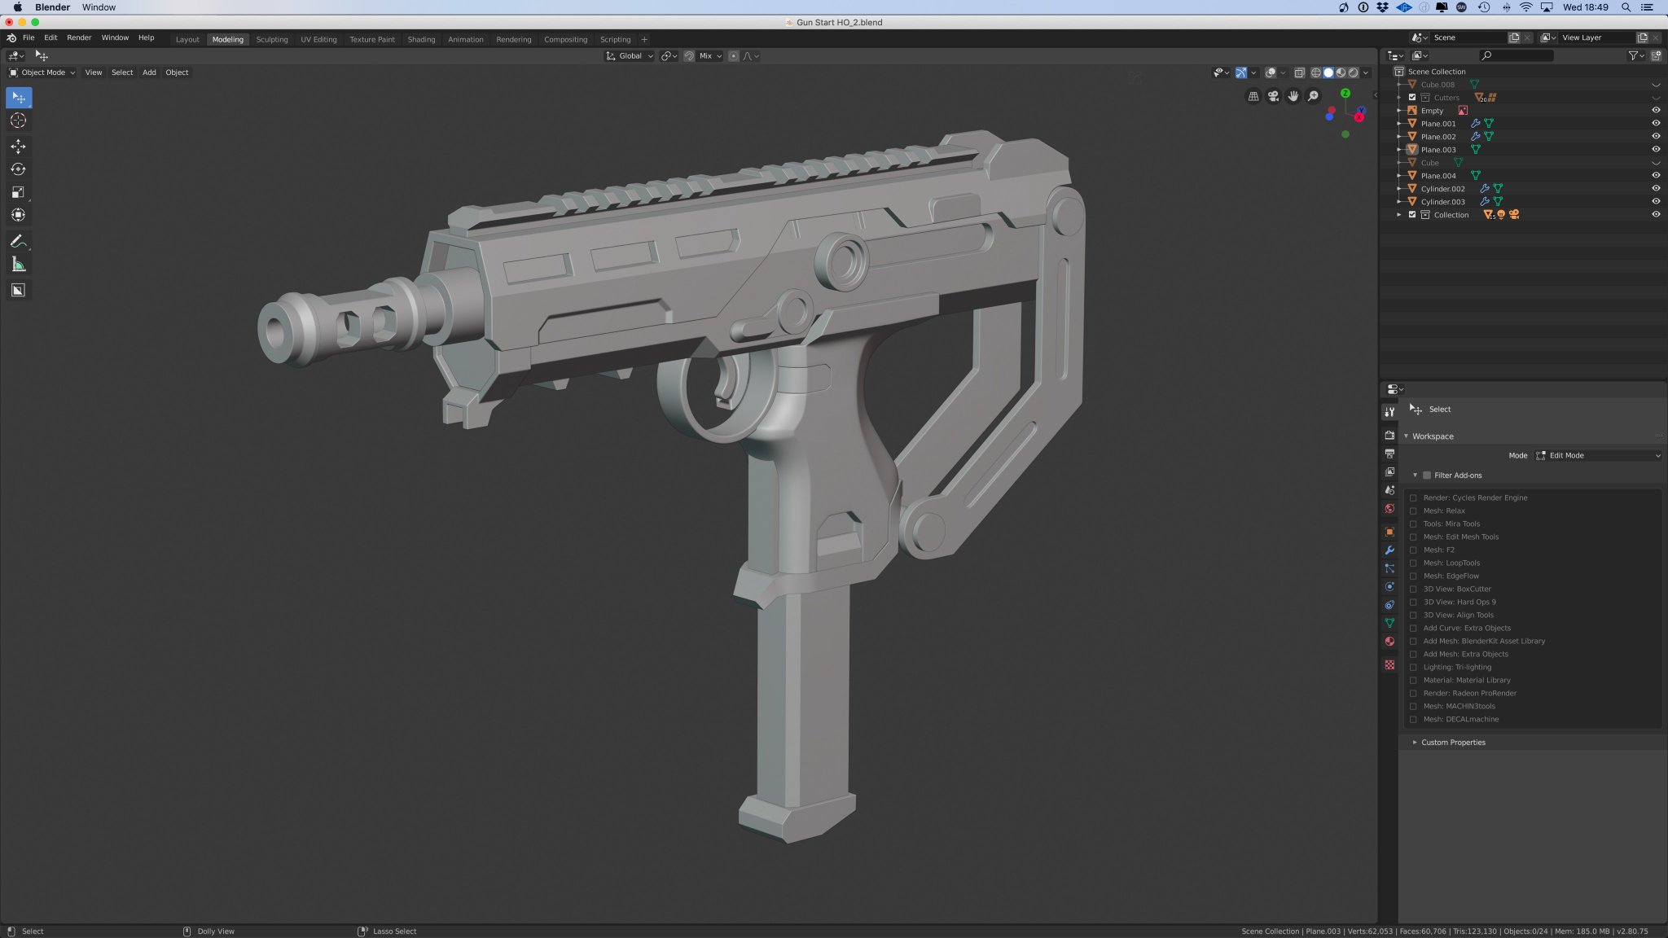The width and height of the screenshot is (1668, 938).
Task: Toggle the Cutters collection checkbox
Action: [1412, 98]
